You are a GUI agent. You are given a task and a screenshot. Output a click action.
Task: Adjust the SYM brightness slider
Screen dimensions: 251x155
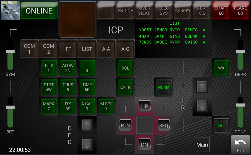[x=10, y=52]
